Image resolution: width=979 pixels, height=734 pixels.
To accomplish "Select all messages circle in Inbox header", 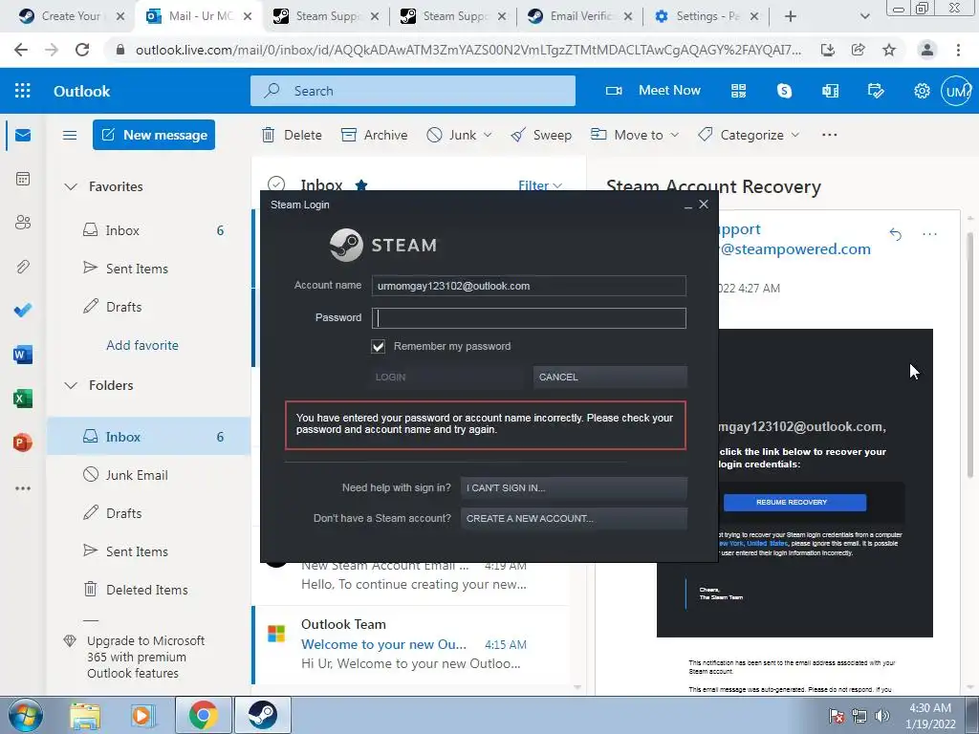I will click(x=276, y=184).
